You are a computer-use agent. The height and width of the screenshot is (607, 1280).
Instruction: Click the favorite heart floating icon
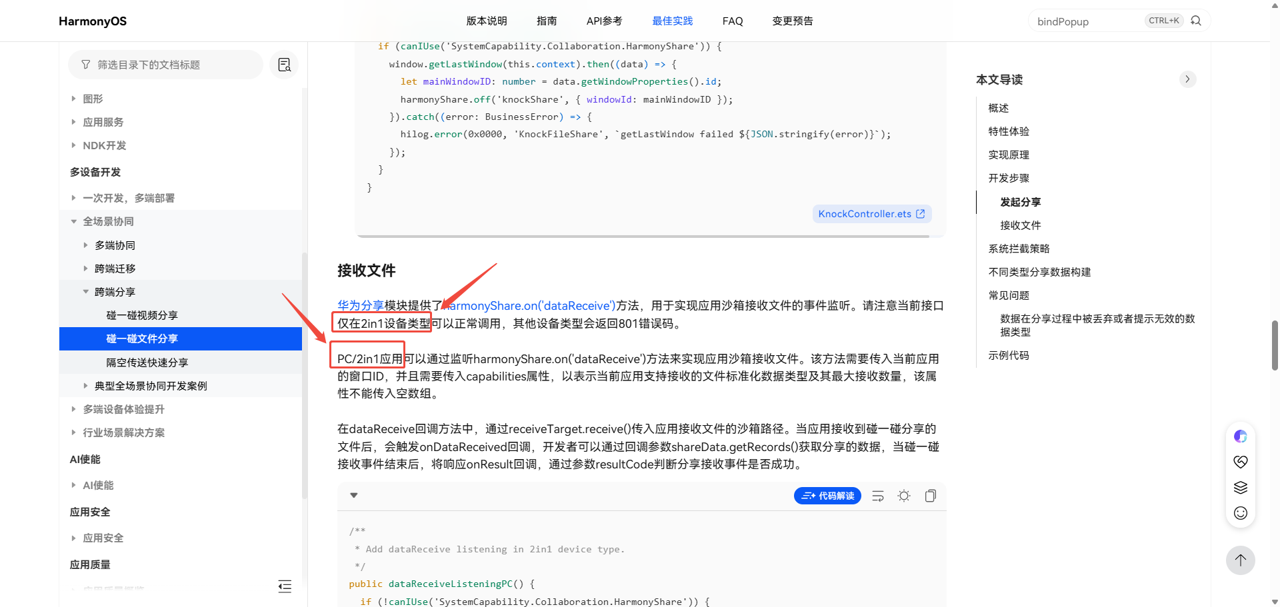[x=1241, y=462]
